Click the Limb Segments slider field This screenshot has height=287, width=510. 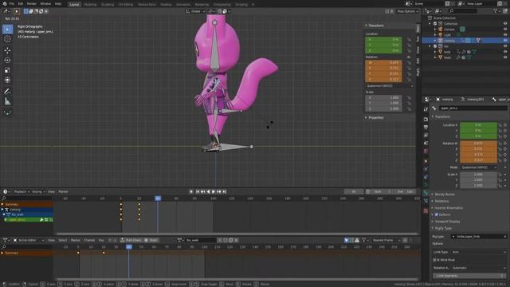click(469, 276)
